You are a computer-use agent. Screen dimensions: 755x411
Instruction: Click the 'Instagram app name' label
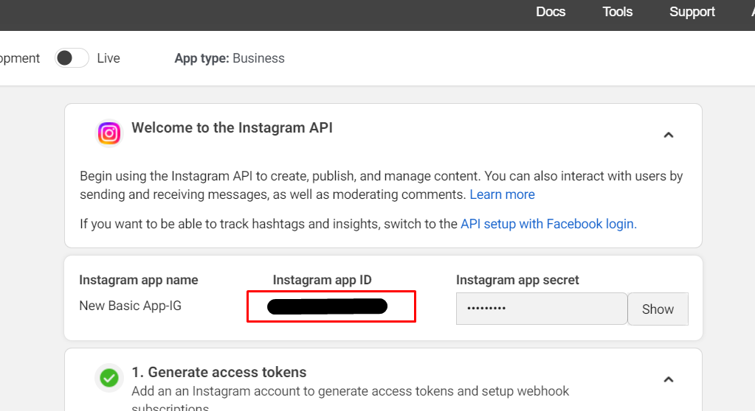pyautogui.click(x=139, y=280)
